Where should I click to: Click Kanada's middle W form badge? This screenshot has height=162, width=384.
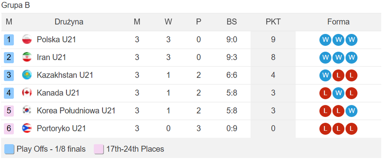tap(338, 93)
